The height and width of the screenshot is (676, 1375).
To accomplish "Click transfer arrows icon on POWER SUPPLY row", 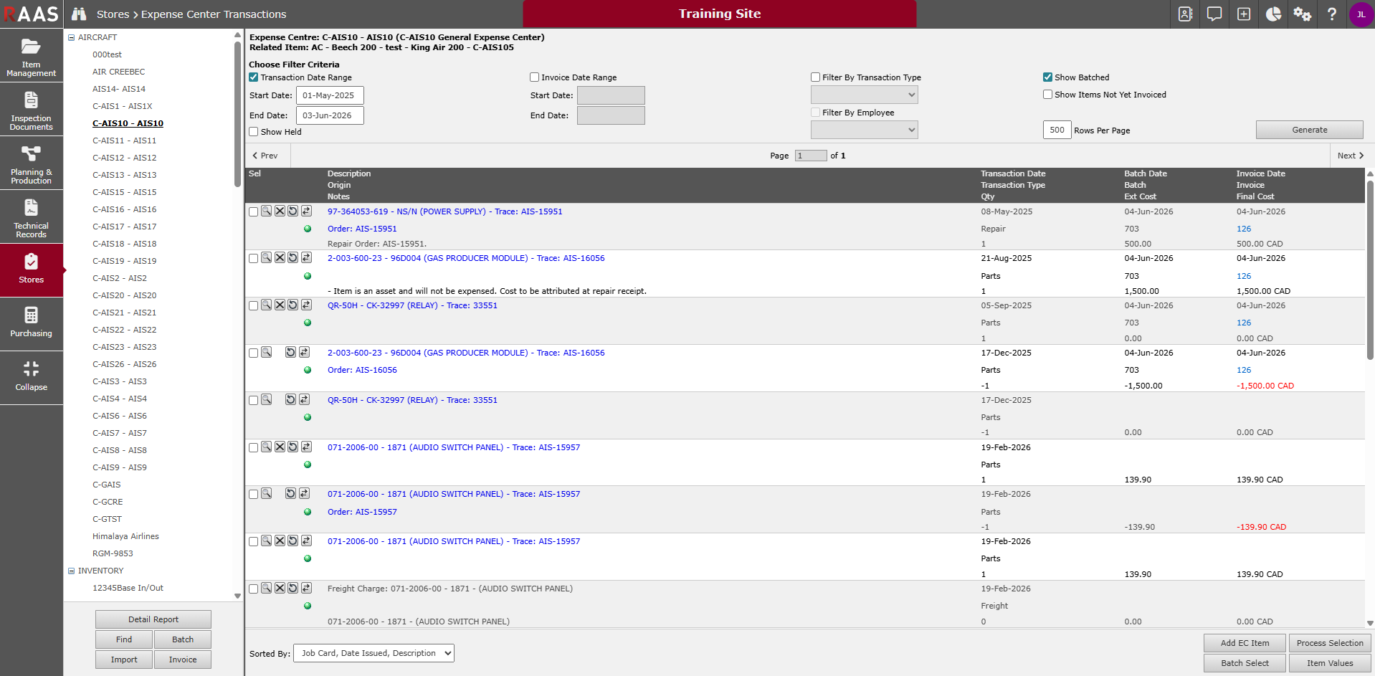I will (306, 211).
